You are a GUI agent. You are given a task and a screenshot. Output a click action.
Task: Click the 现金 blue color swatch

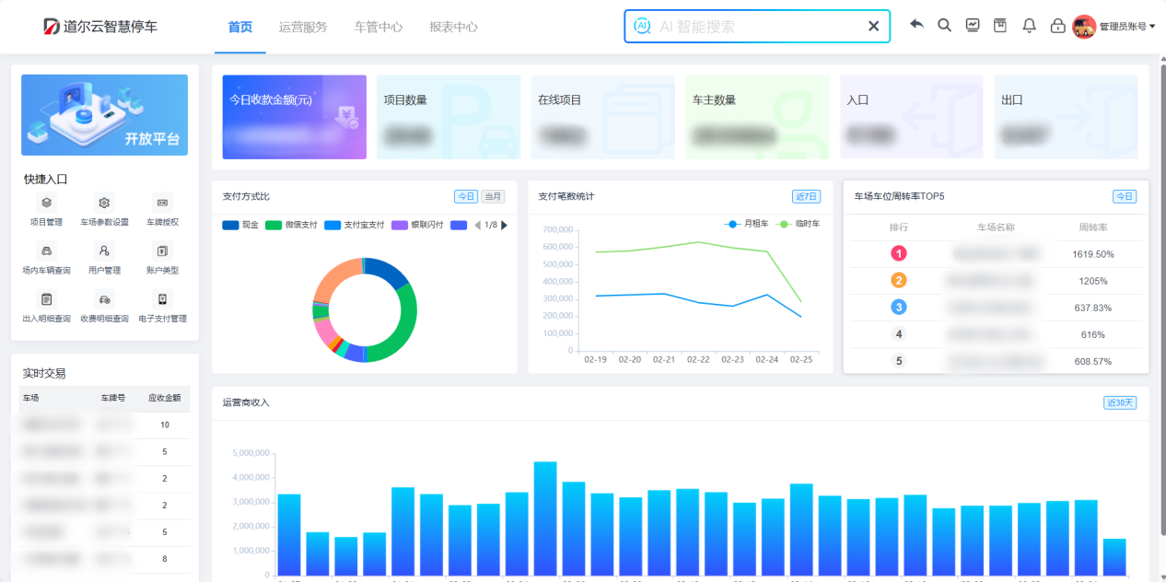(230, 225)
